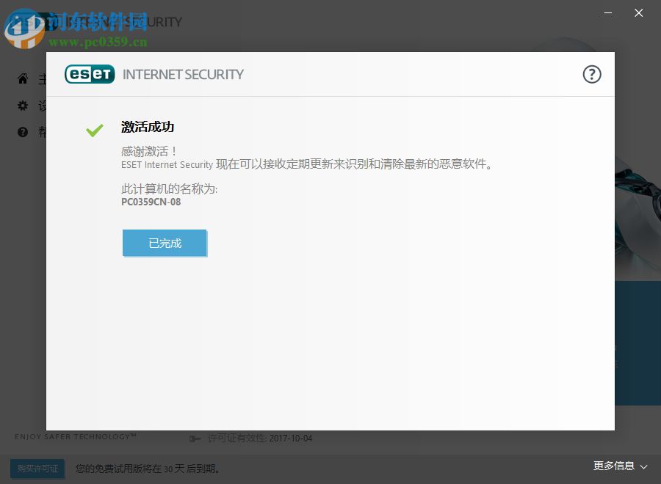Open the settings gear icon

pyautogui.click(x=23, y=106)
